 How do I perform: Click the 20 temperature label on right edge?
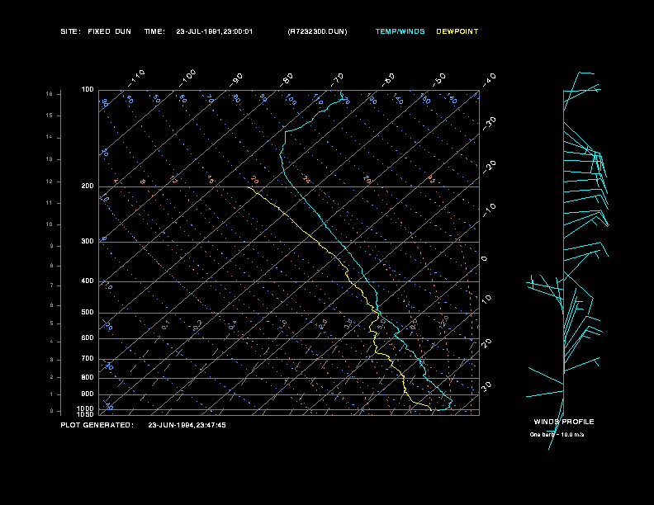coord(486,343)
